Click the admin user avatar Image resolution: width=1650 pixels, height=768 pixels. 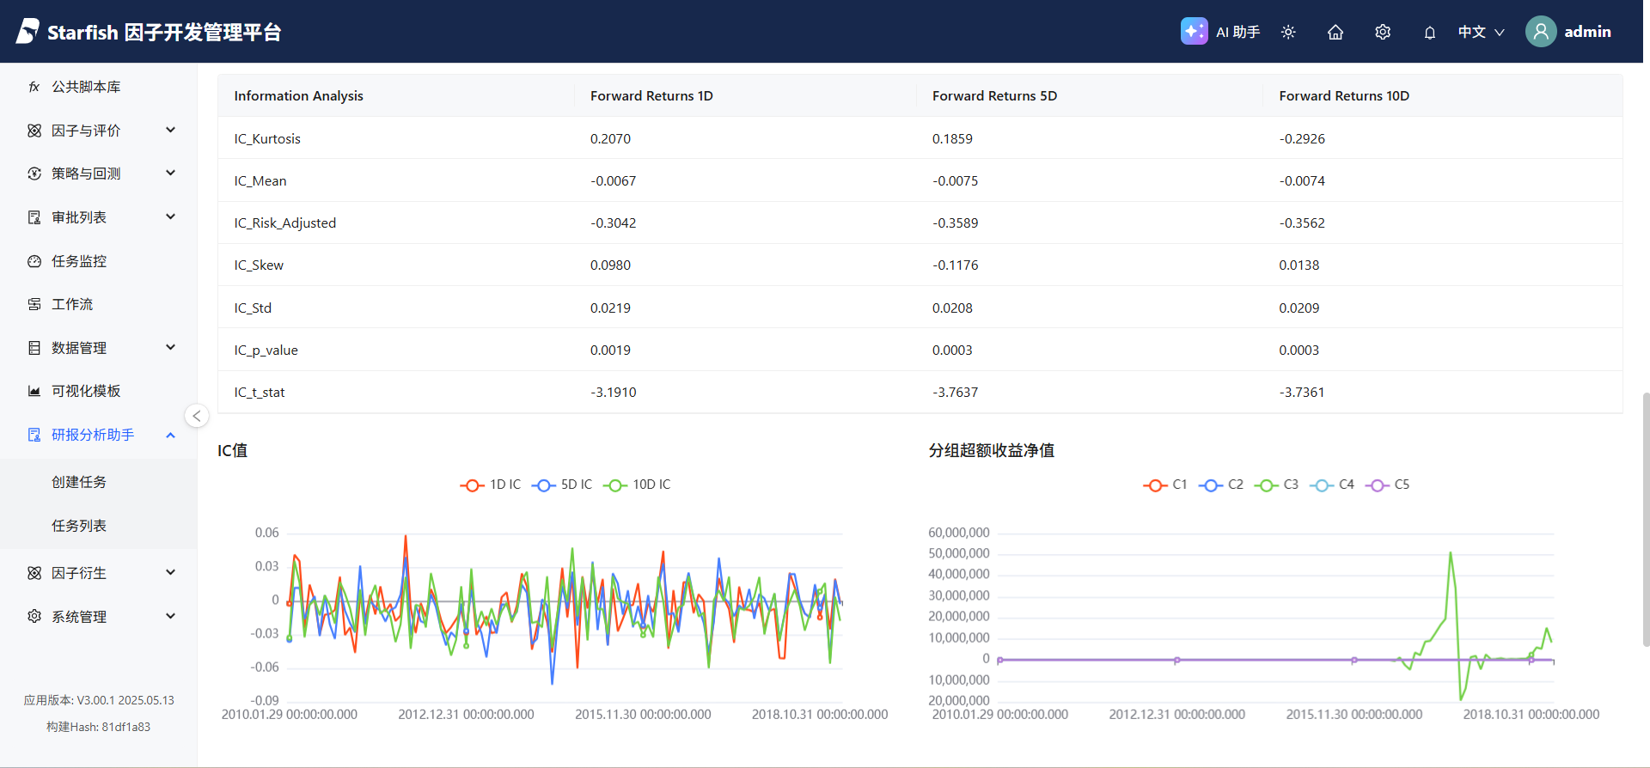coord(1541,32)
